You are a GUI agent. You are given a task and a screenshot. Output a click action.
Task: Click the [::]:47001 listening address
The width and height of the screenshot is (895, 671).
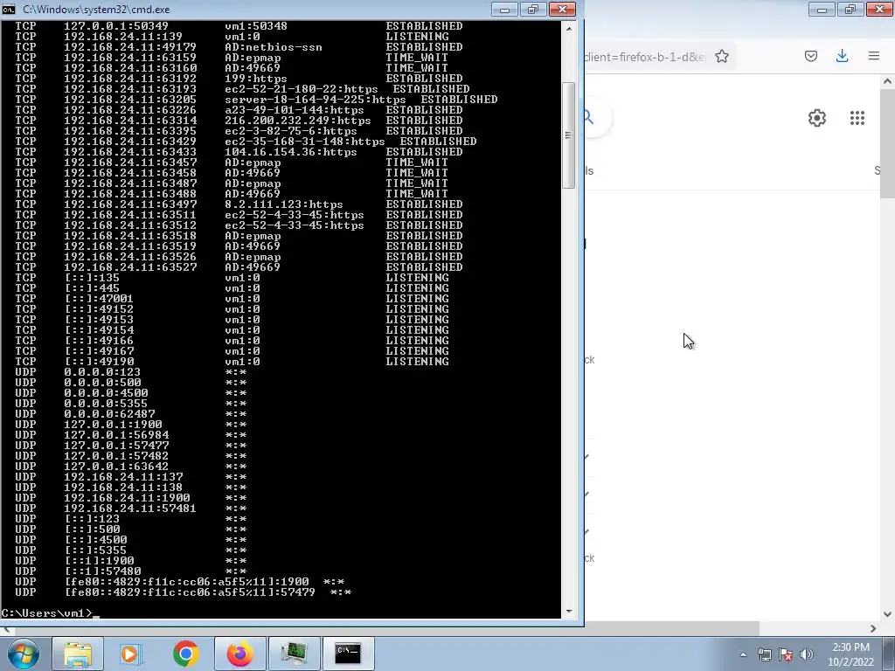point(99,299)
